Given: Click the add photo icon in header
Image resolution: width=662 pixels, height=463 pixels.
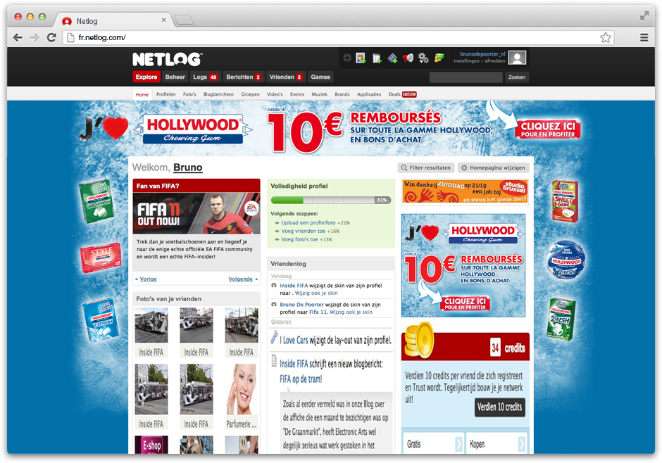Looking at the screenshot, I should click(361, 58).
